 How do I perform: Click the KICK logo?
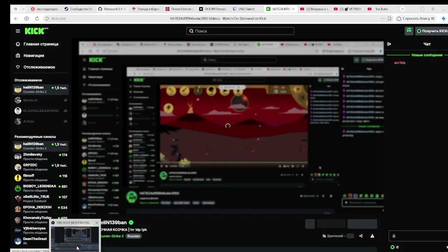[x=36, y=31]
